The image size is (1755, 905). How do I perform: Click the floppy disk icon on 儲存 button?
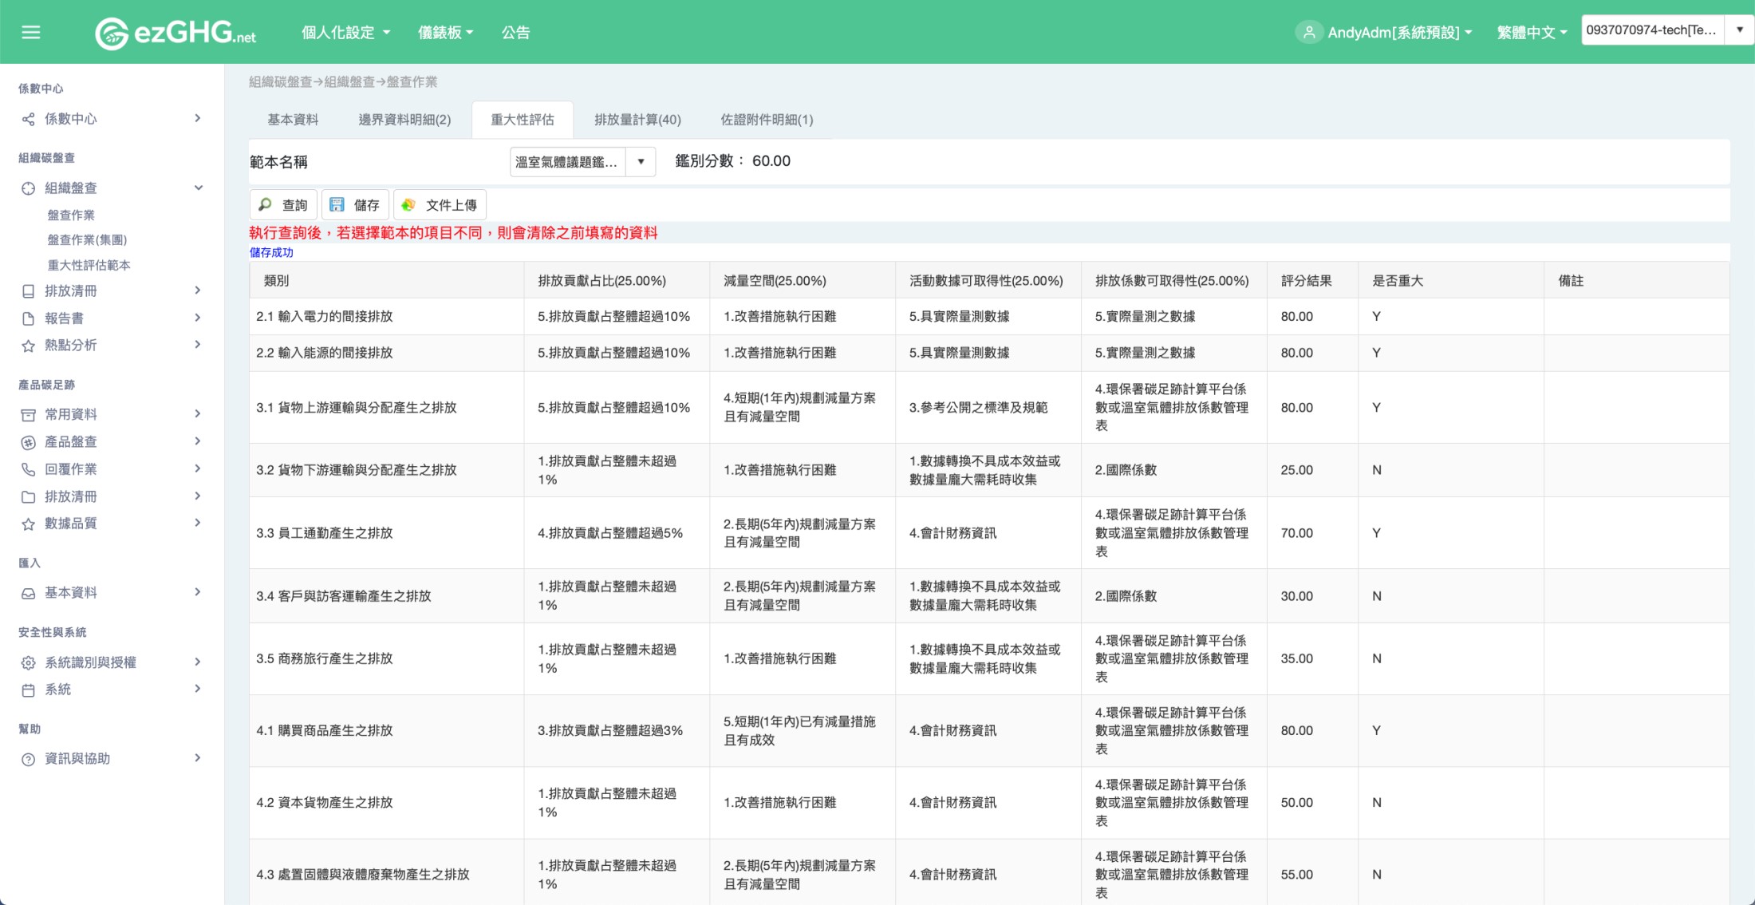coord(337,205)
